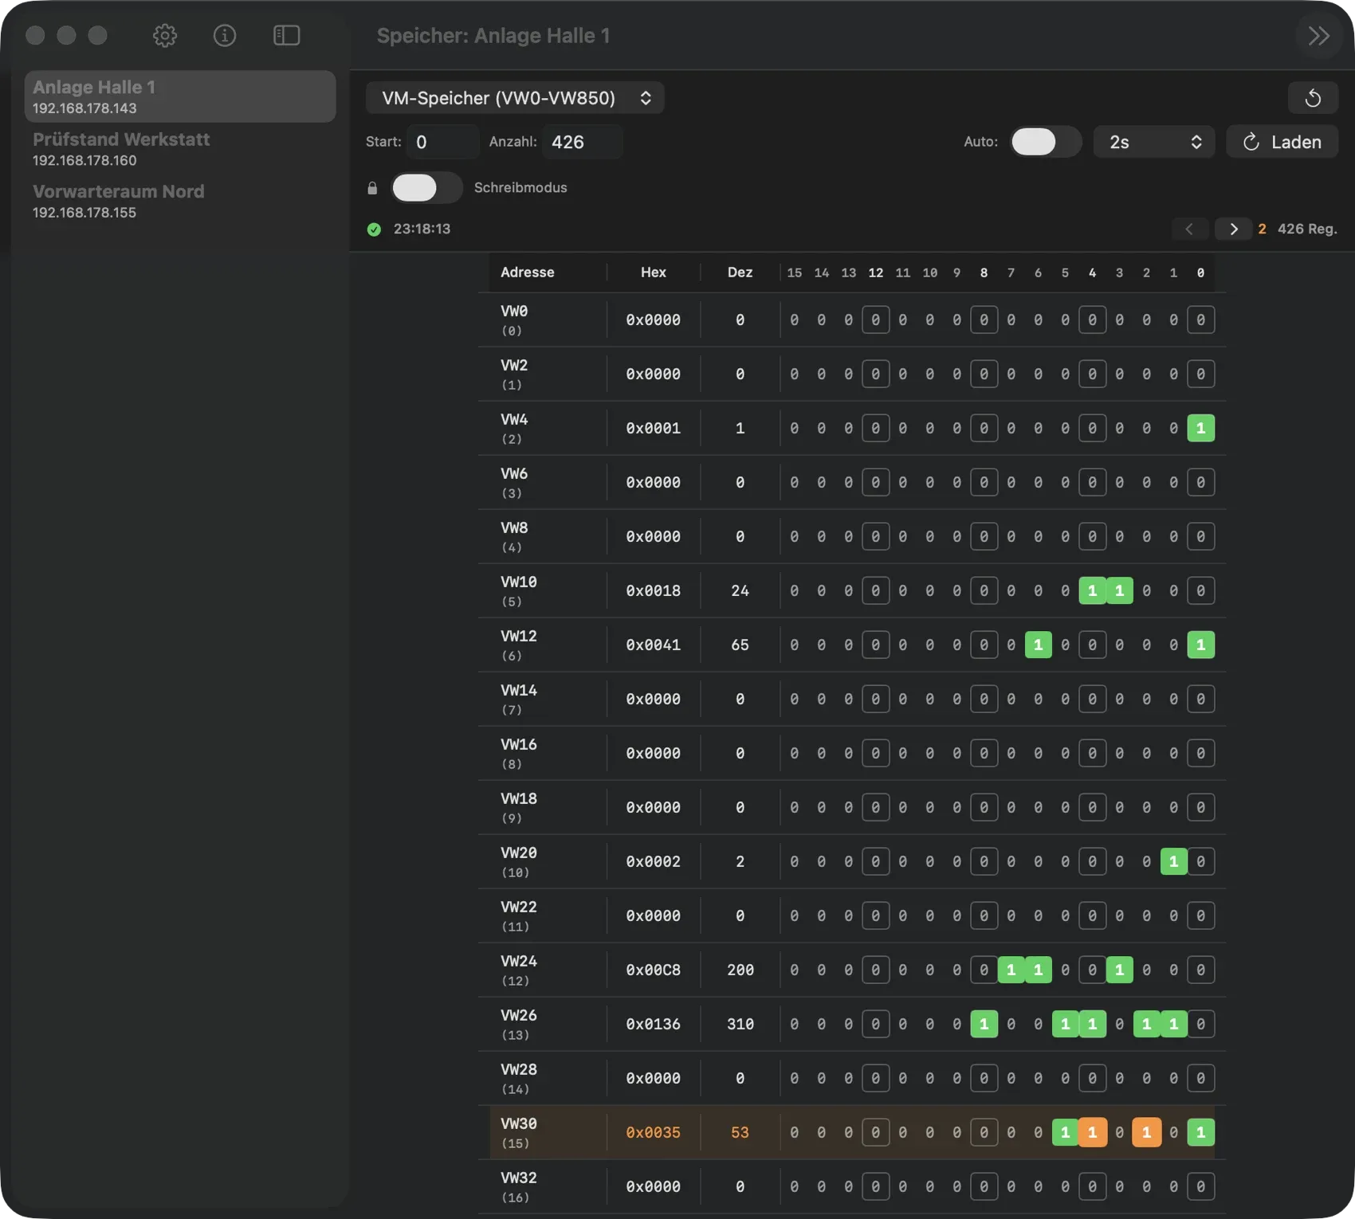Viewport: 1355px width, 1219px height.
Task: Click the lock icon beside Schreibmodus
Action: click(372, 188)
